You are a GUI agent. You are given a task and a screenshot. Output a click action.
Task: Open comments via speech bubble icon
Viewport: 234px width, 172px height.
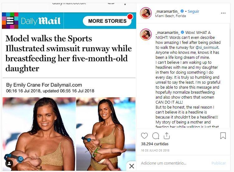click(x=156, y=136)
